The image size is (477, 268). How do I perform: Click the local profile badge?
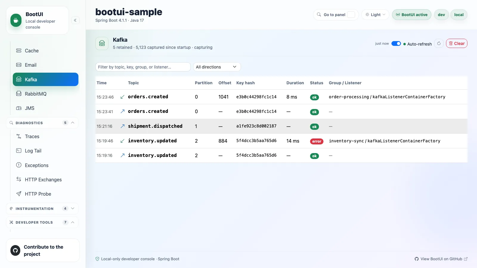459,15
